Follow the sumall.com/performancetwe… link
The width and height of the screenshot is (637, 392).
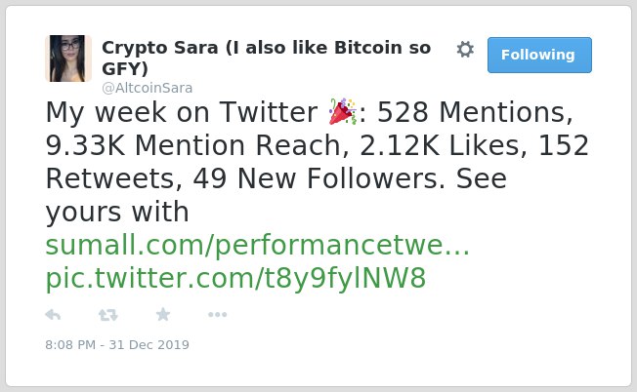(258, 246)
